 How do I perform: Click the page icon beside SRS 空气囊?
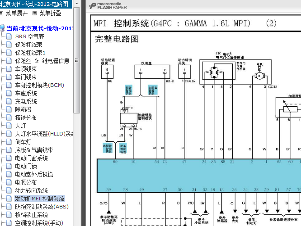tap(9, 36)
